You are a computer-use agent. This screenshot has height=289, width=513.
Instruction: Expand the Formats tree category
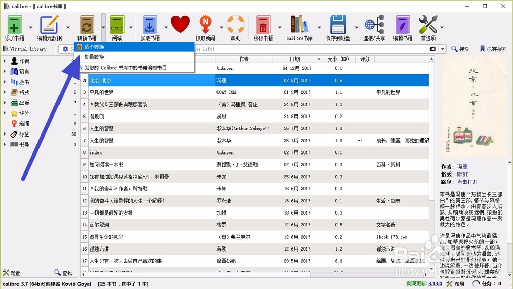tap(5, 92)
